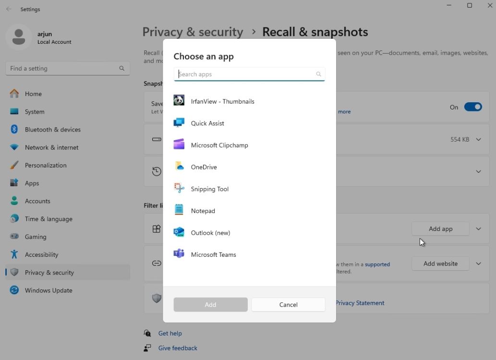Expand the delete snapshots history section

(479, 171)
